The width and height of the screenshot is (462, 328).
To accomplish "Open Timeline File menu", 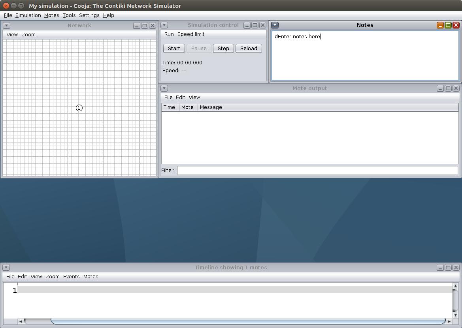I will 10,277.
